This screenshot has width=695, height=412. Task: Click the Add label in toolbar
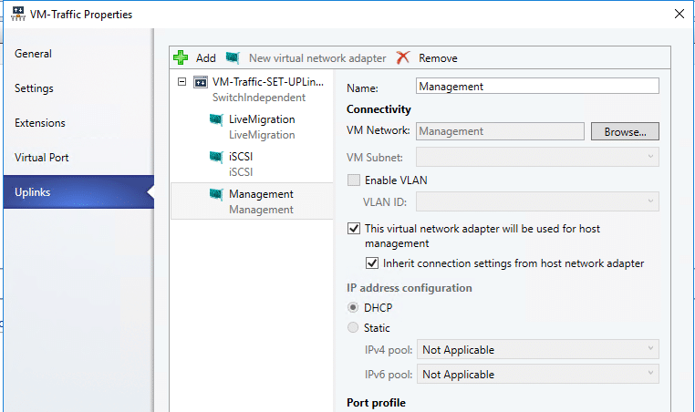coord(205,58)
